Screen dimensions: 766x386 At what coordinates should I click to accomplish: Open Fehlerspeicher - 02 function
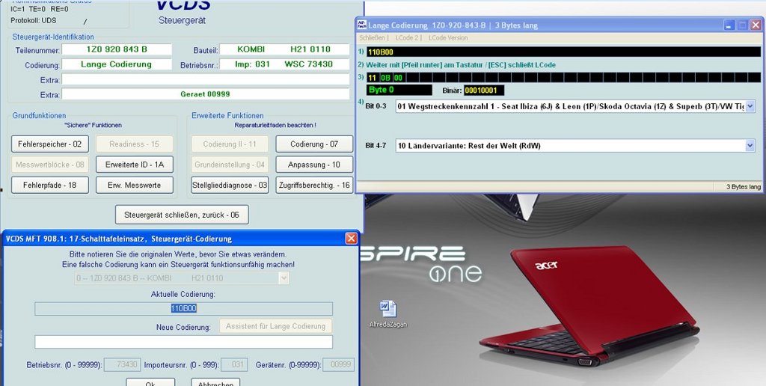point(50,144)
